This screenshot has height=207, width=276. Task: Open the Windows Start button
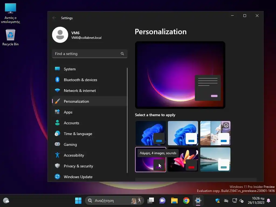tap(78, 201)
